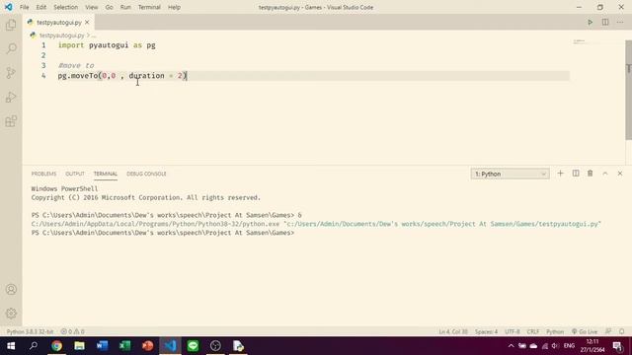Change end of line sequence CRLF
This screenshot has width=632, height=355.
pos(533,331)
